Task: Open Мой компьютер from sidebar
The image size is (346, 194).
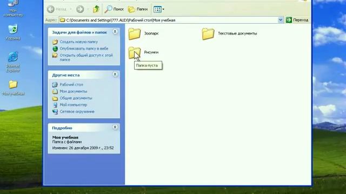Action: tap(74, 105)
